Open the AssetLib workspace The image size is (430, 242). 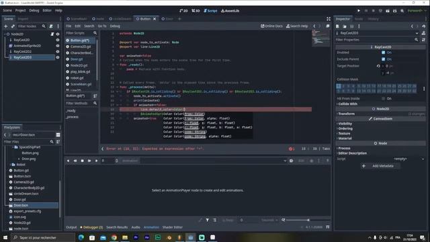(x=230, y=11)
